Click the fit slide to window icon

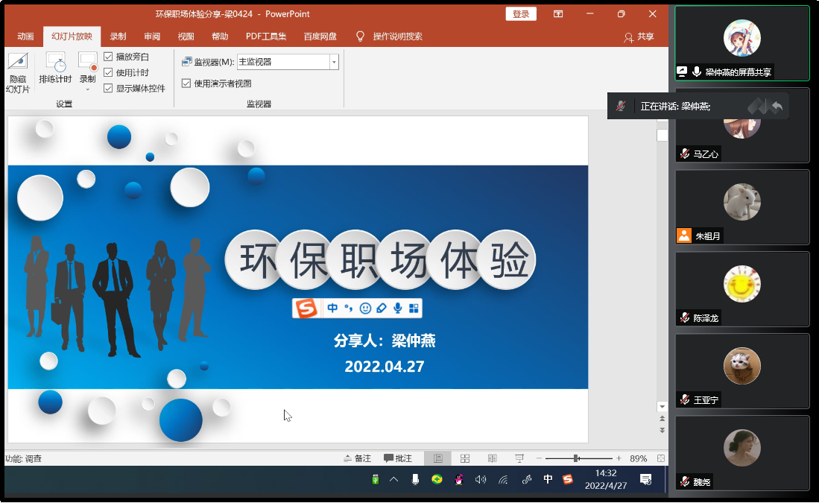click(x=660, y=458)
